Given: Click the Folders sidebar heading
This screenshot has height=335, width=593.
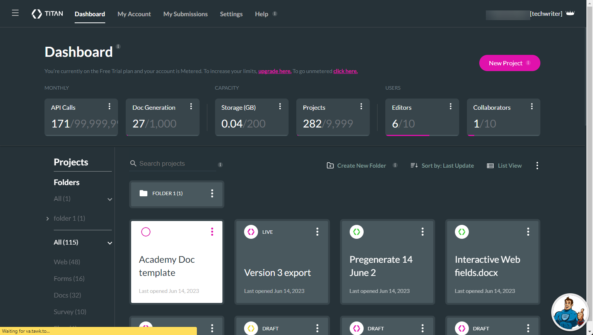Looking at the screenshot, I should [67, 182].
